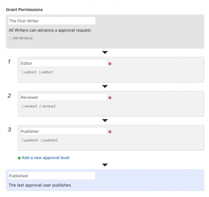Viewport: 209px width, 197px height.
Task: Click red remove icon beside Publisher
Action: [x=110, y=132]
